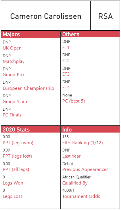Select the Grand Prix label
This screenshot has width=121, height=210.
click(x=14, y=75)
